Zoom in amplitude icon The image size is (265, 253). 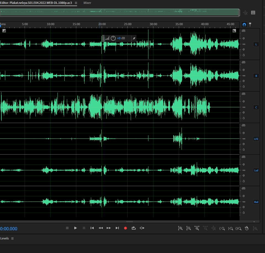180,228
